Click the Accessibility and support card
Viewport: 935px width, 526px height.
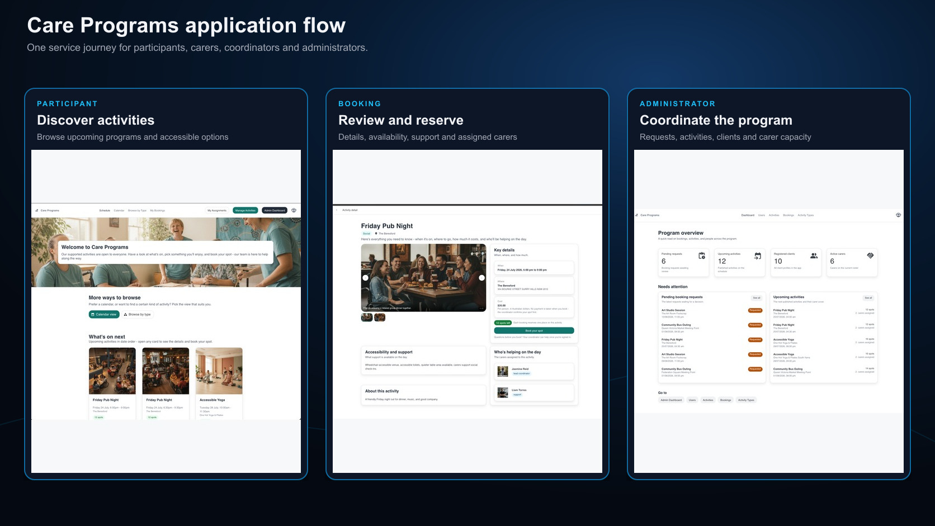[x=423, y=361]
